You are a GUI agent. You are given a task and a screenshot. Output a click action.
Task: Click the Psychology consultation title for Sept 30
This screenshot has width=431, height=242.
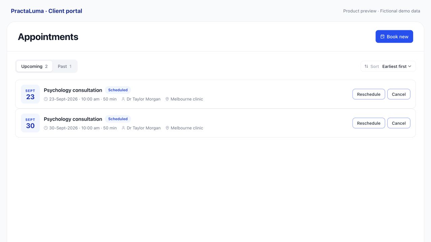[73, 119]
